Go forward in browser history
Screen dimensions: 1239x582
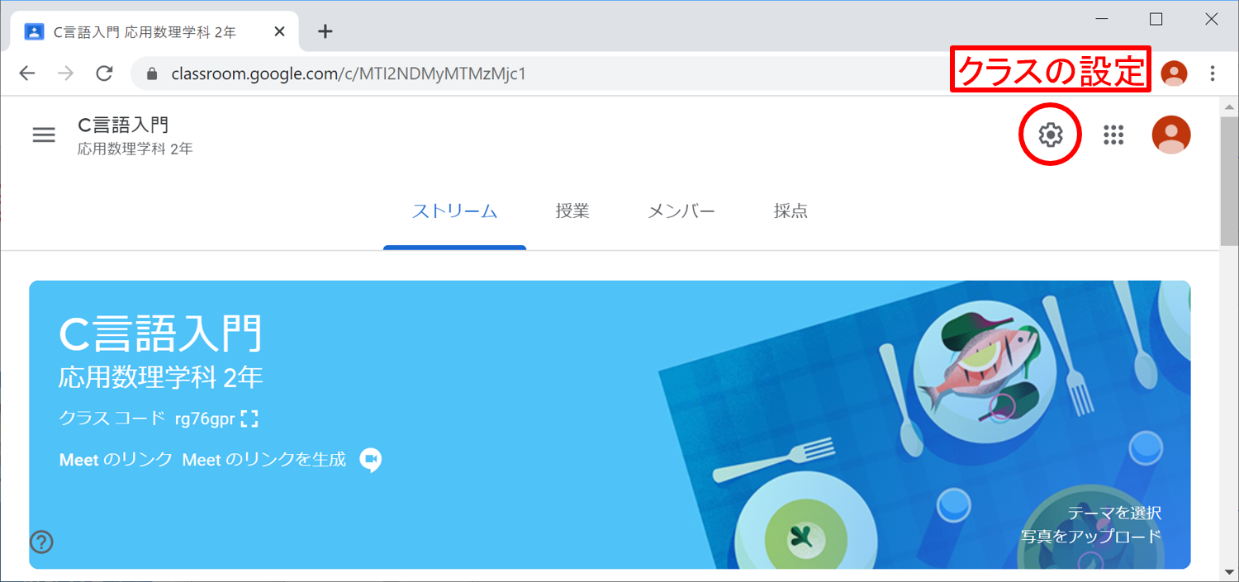(66, 73)
